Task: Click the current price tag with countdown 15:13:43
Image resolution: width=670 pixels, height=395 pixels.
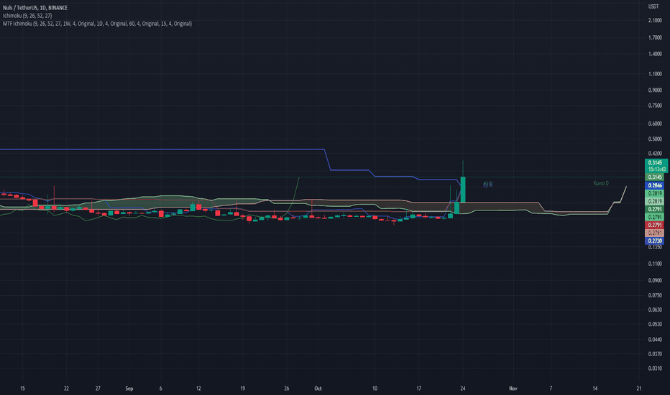Action: coord(656,166)
